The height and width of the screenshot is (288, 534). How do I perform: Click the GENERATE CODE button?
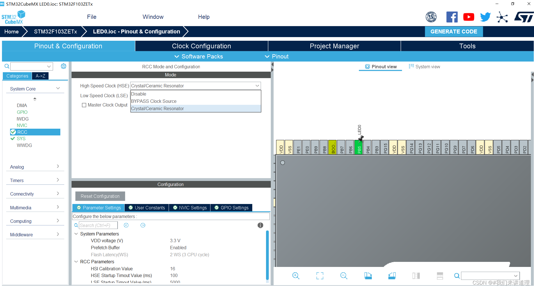pyautogui.click(x=454, y=31)
